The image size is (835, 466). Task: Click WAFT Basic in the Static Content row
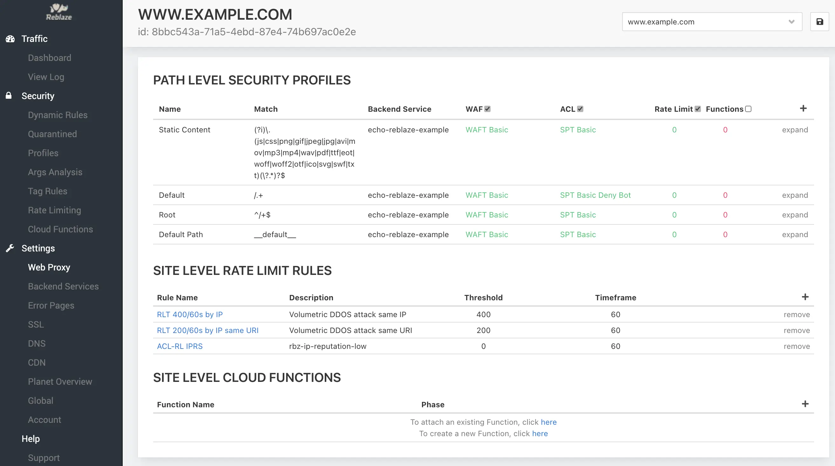[486, 130]
